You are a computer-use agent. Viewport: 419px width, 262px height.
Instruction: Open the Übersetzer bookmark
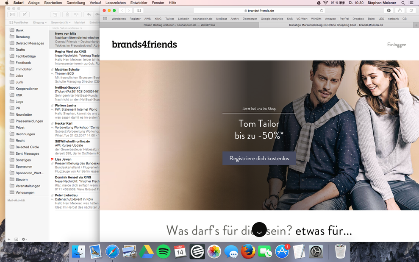pyautogui.click(x=250, y=19)
